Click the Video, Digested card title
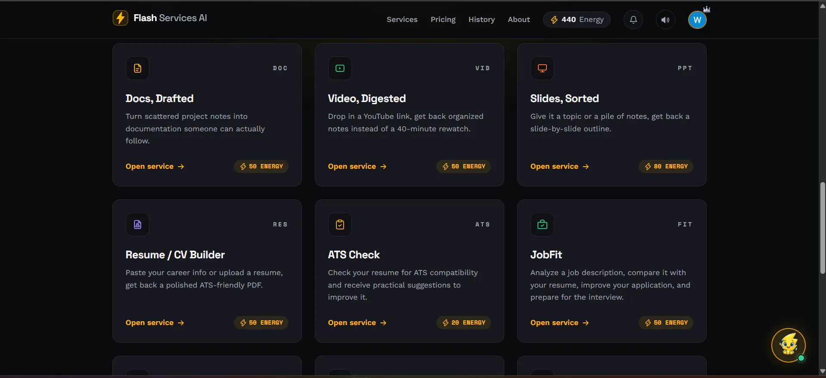The height and width of the screenshot is (378, 826). (x=367, y=99)
